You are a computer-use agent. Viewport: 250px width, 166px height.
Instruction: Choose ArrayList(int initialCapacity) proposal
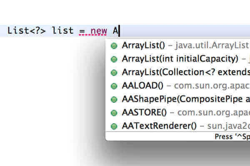178,59
